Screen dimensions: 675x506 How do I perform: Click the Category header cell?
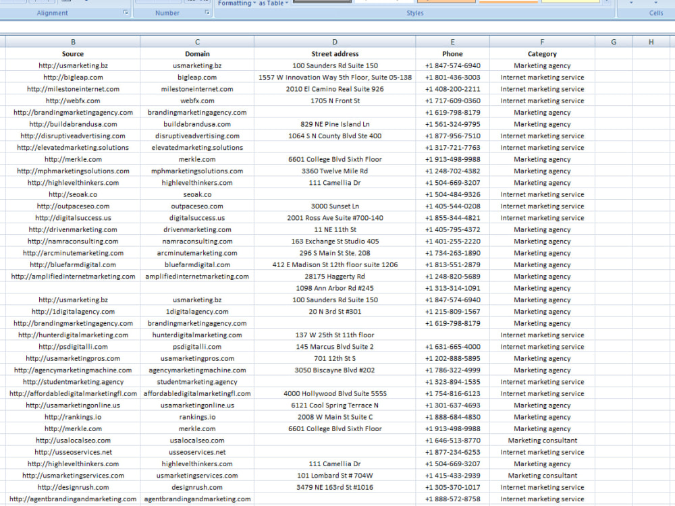coord(542,54)
